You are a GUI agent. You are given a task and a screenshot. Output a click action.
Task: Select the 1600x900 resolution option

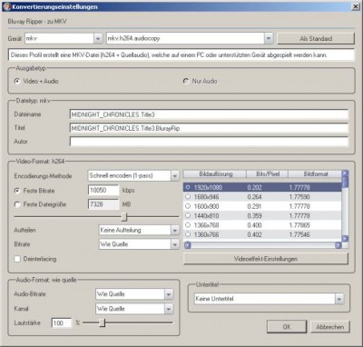pyautogui.click(x=188, y=206)
